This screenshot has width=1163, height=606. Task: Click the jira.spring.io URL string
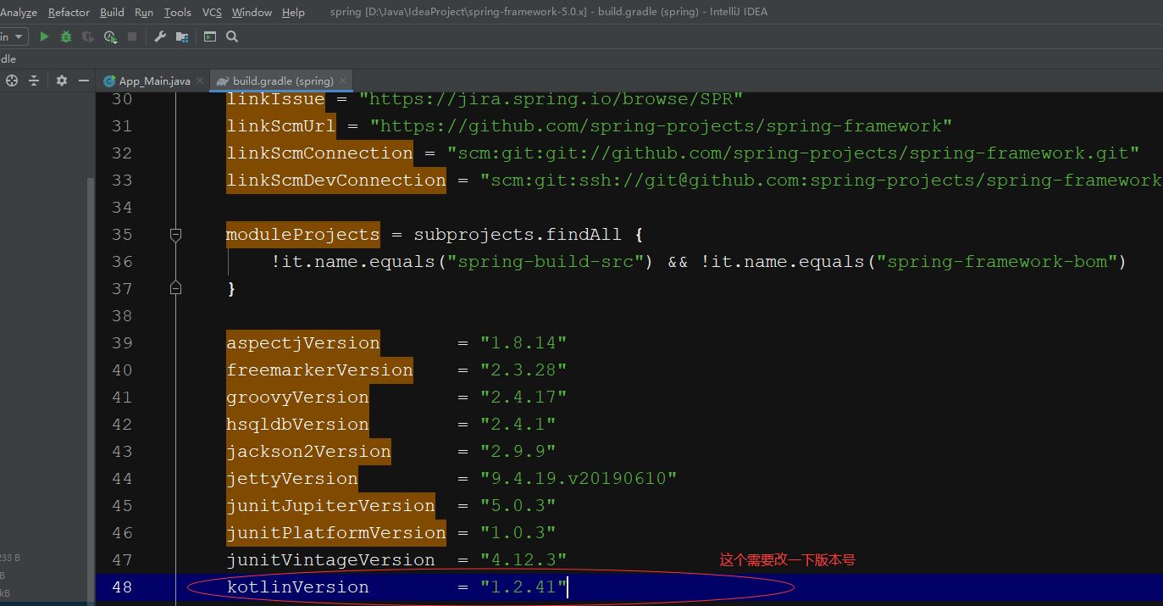click(551, 98)
